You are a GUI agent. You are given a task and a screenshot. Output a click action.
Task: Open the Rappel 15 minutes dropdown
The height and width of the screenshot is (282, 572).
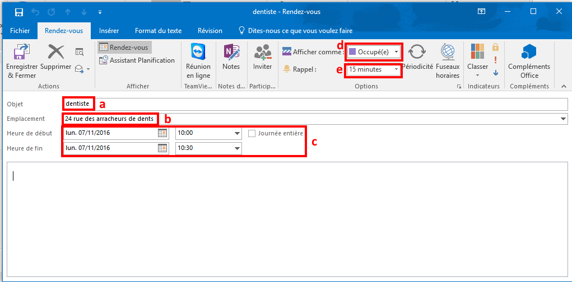[396, 69]
